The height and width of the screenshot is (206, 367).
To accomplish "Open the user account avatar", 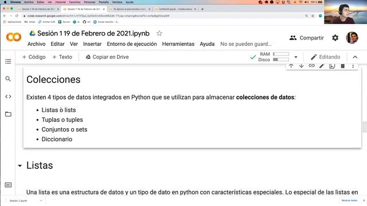I will (x=352, y=38).
